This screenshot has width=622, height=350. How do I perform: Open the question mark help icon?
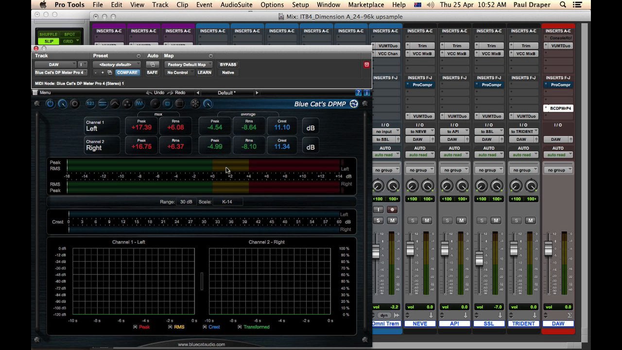tap(358, 93)
